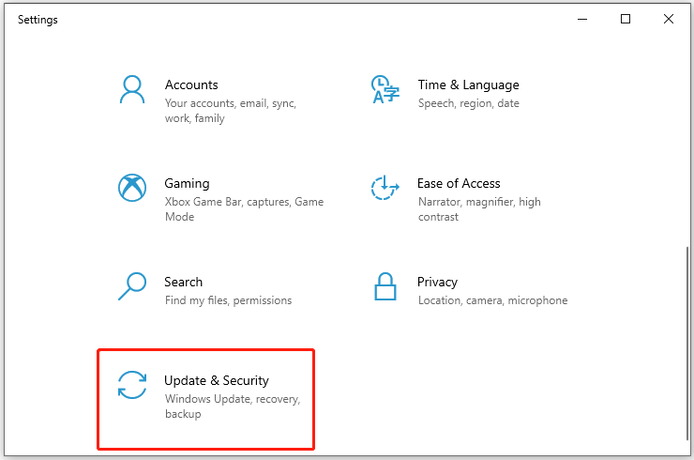Click the Search magnifying glass icon
Image resolution: width=694 pixels, height=460 pixels.
(132, 286)
